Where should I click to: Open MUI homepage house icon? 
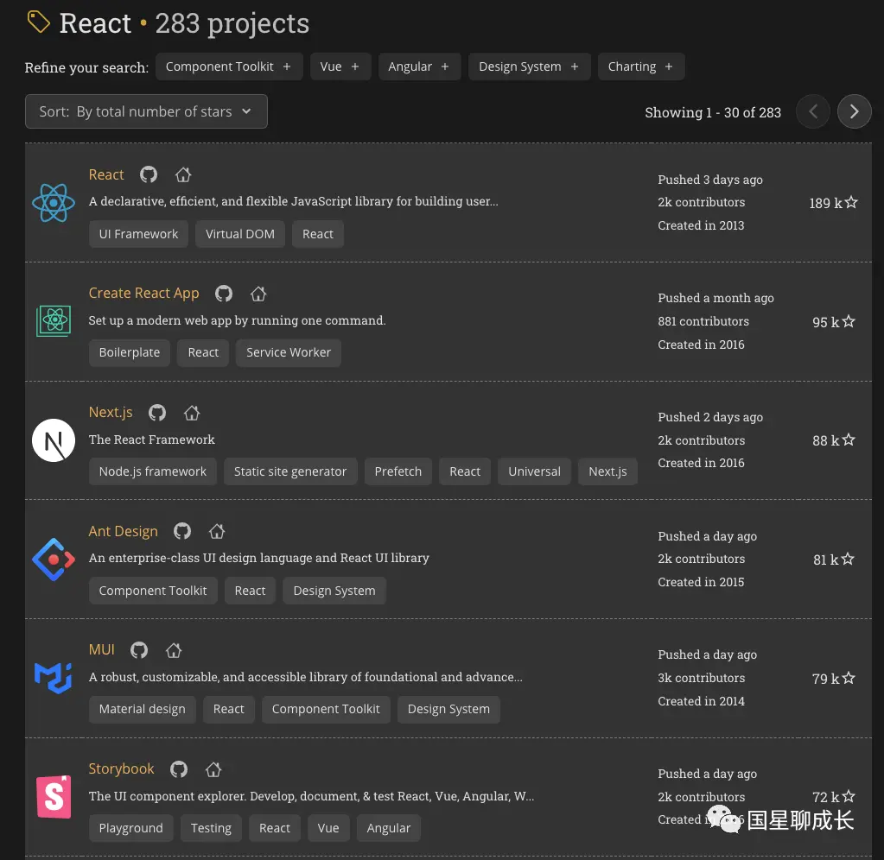click(174, 650)
